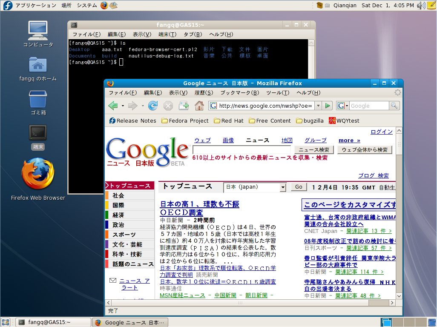The image size is (437, 327).
Task: Click the more » link
Action: point(349,141)
